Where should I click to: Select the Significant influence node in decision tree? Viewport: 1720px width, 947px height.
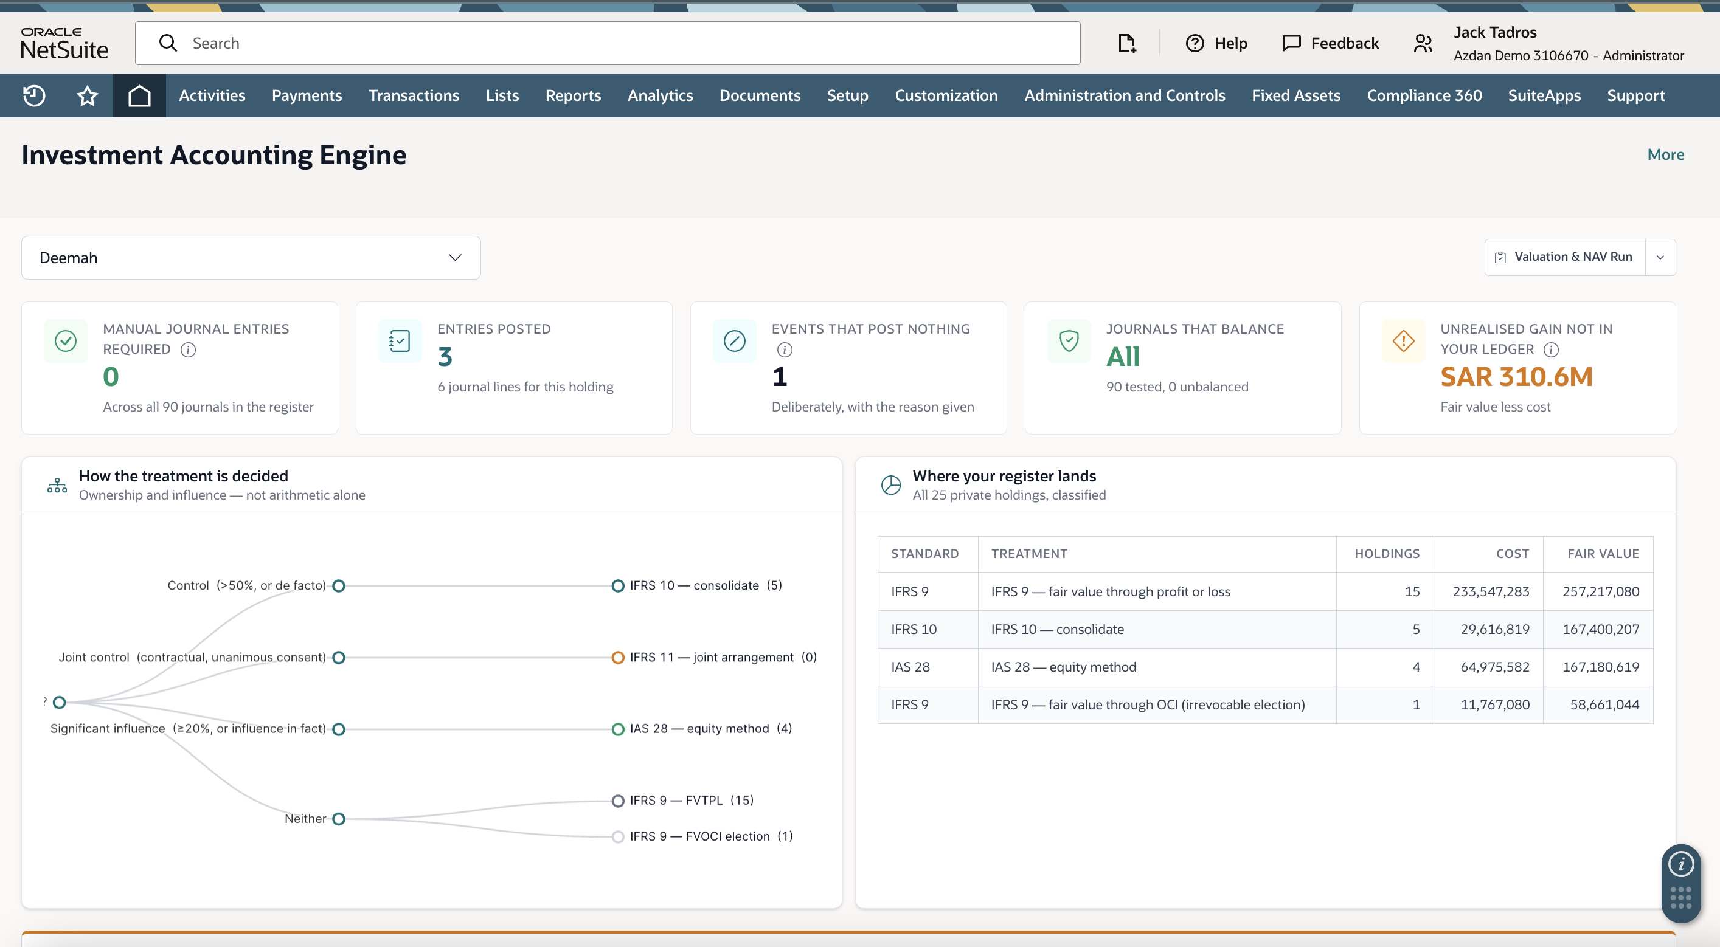point(339,729)
